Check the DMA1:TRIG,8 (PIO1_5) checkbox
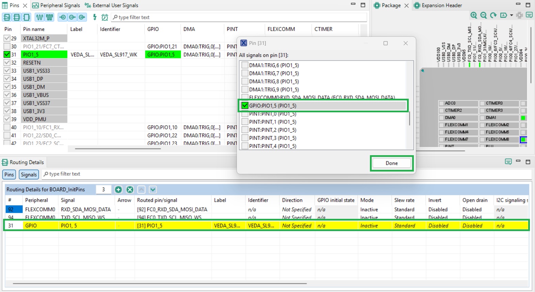The image size is (535, 292). [x=245, y=81]
